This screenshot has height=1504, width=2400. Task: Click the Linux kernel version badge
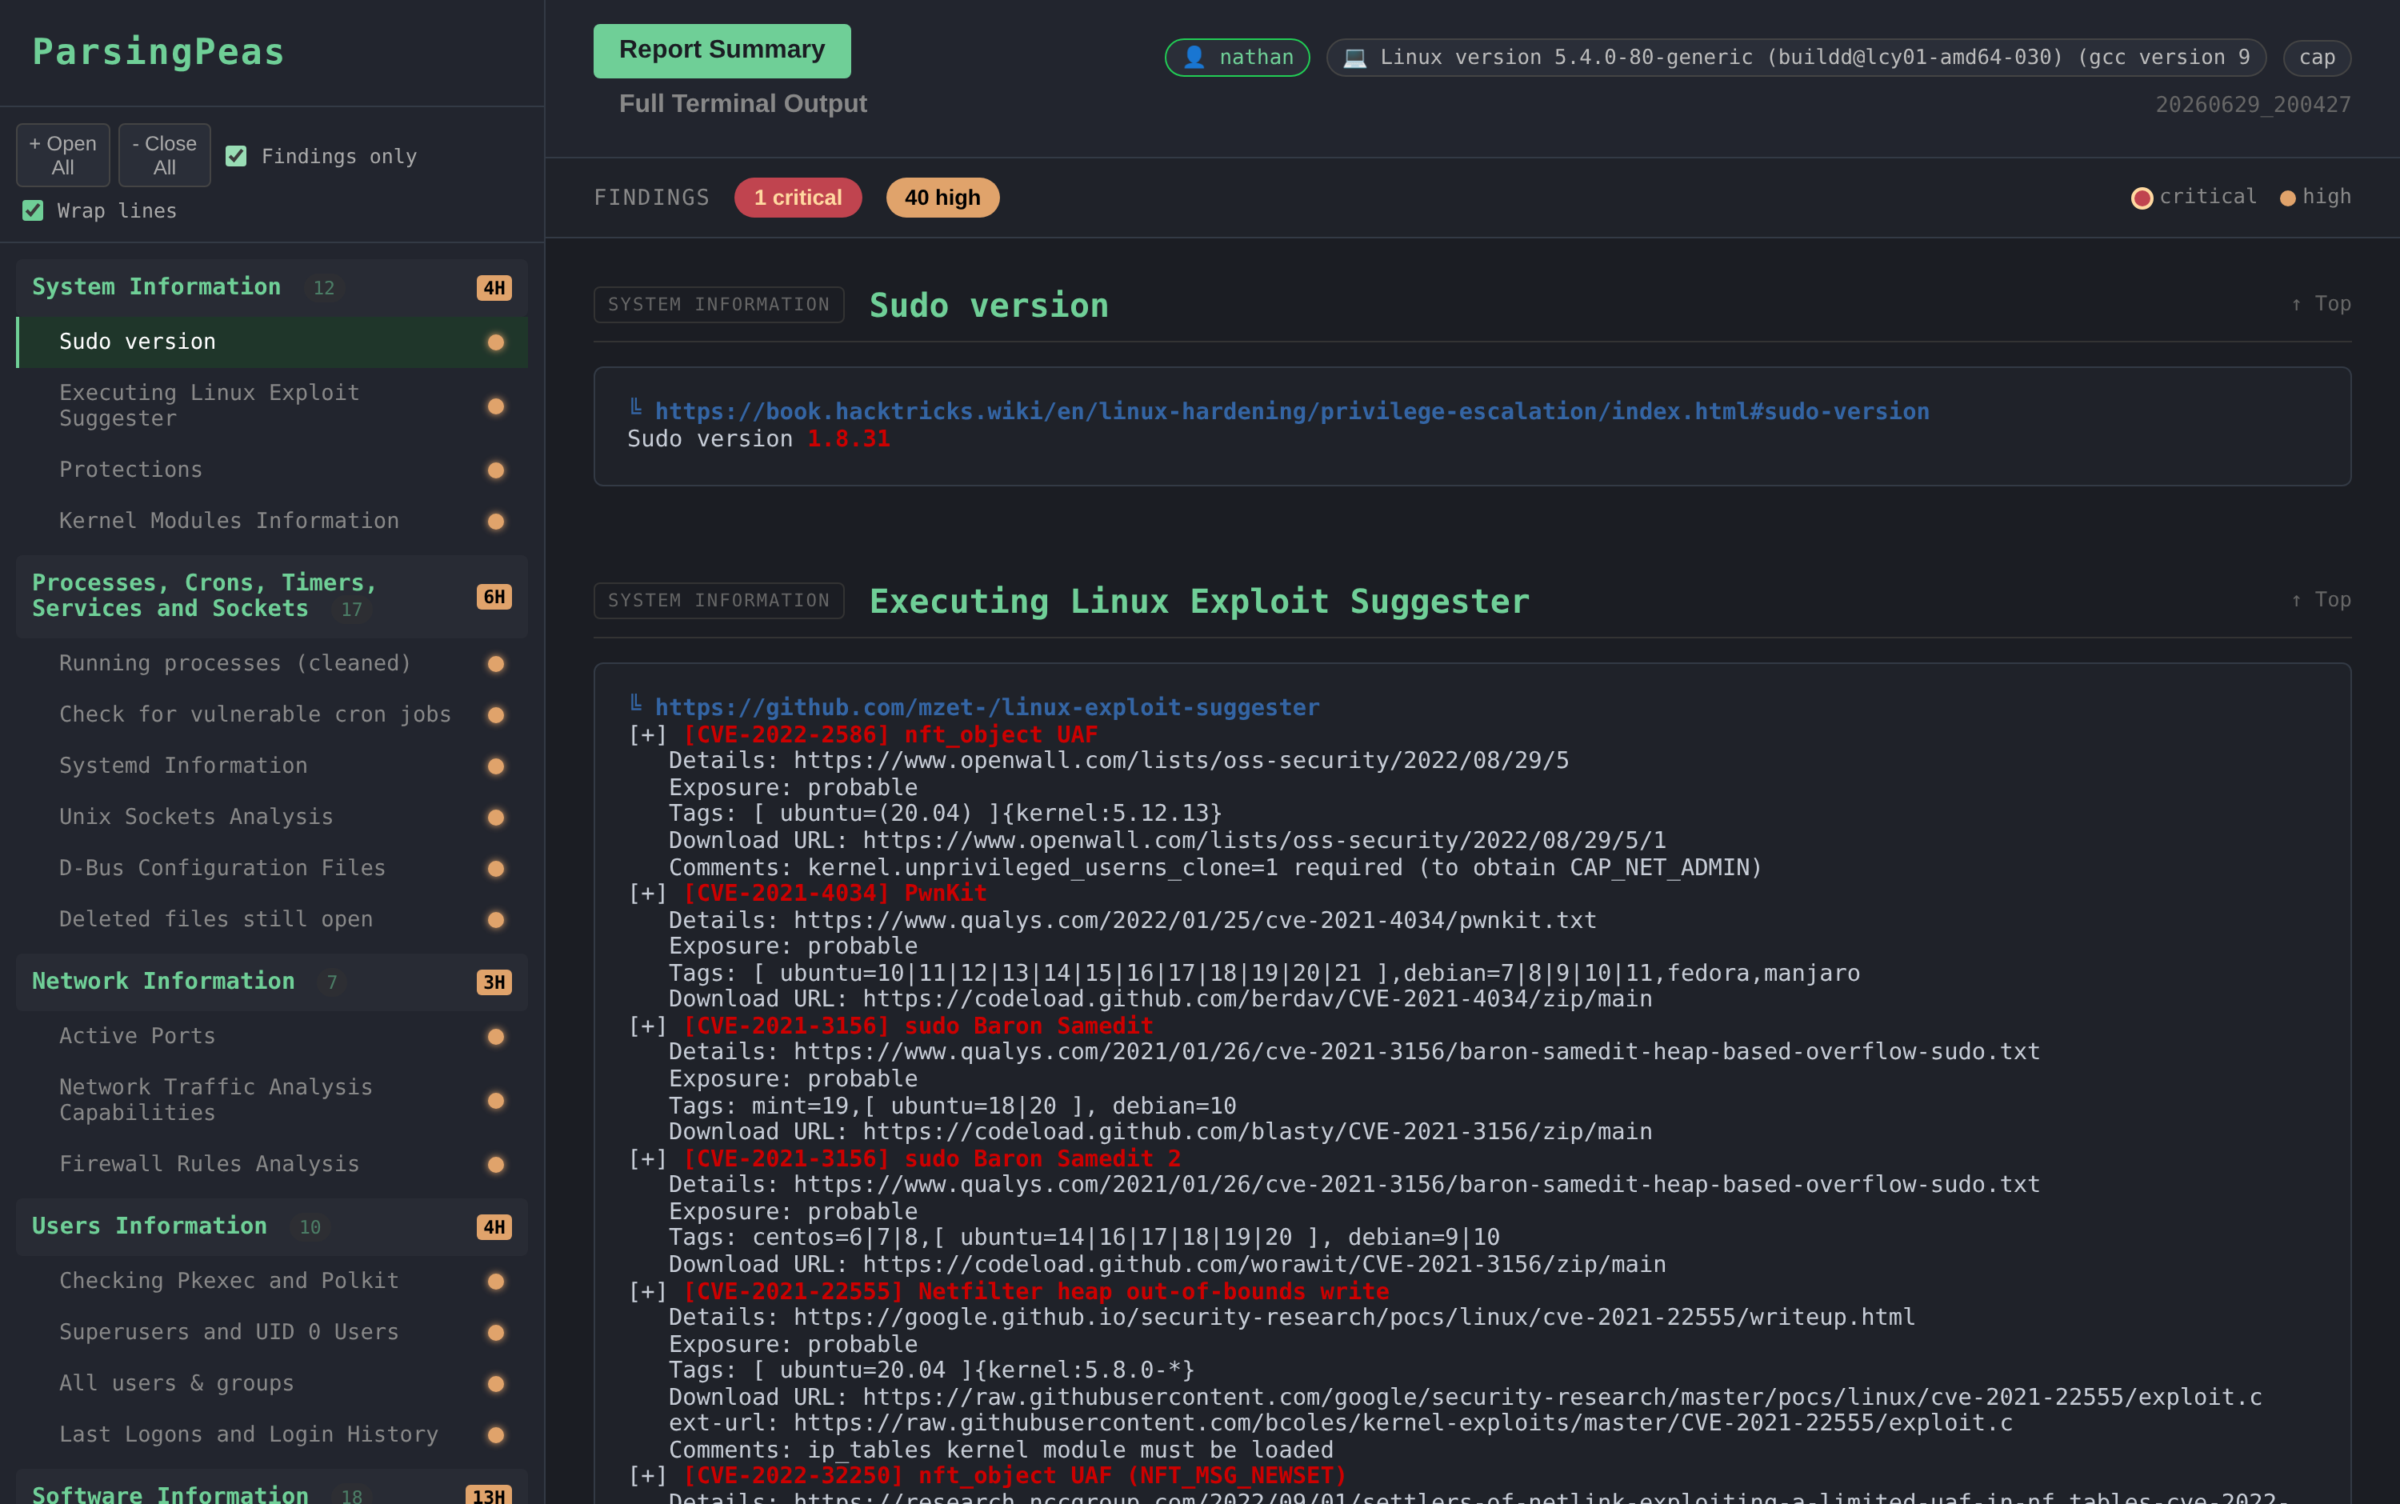coord(1796,58)
